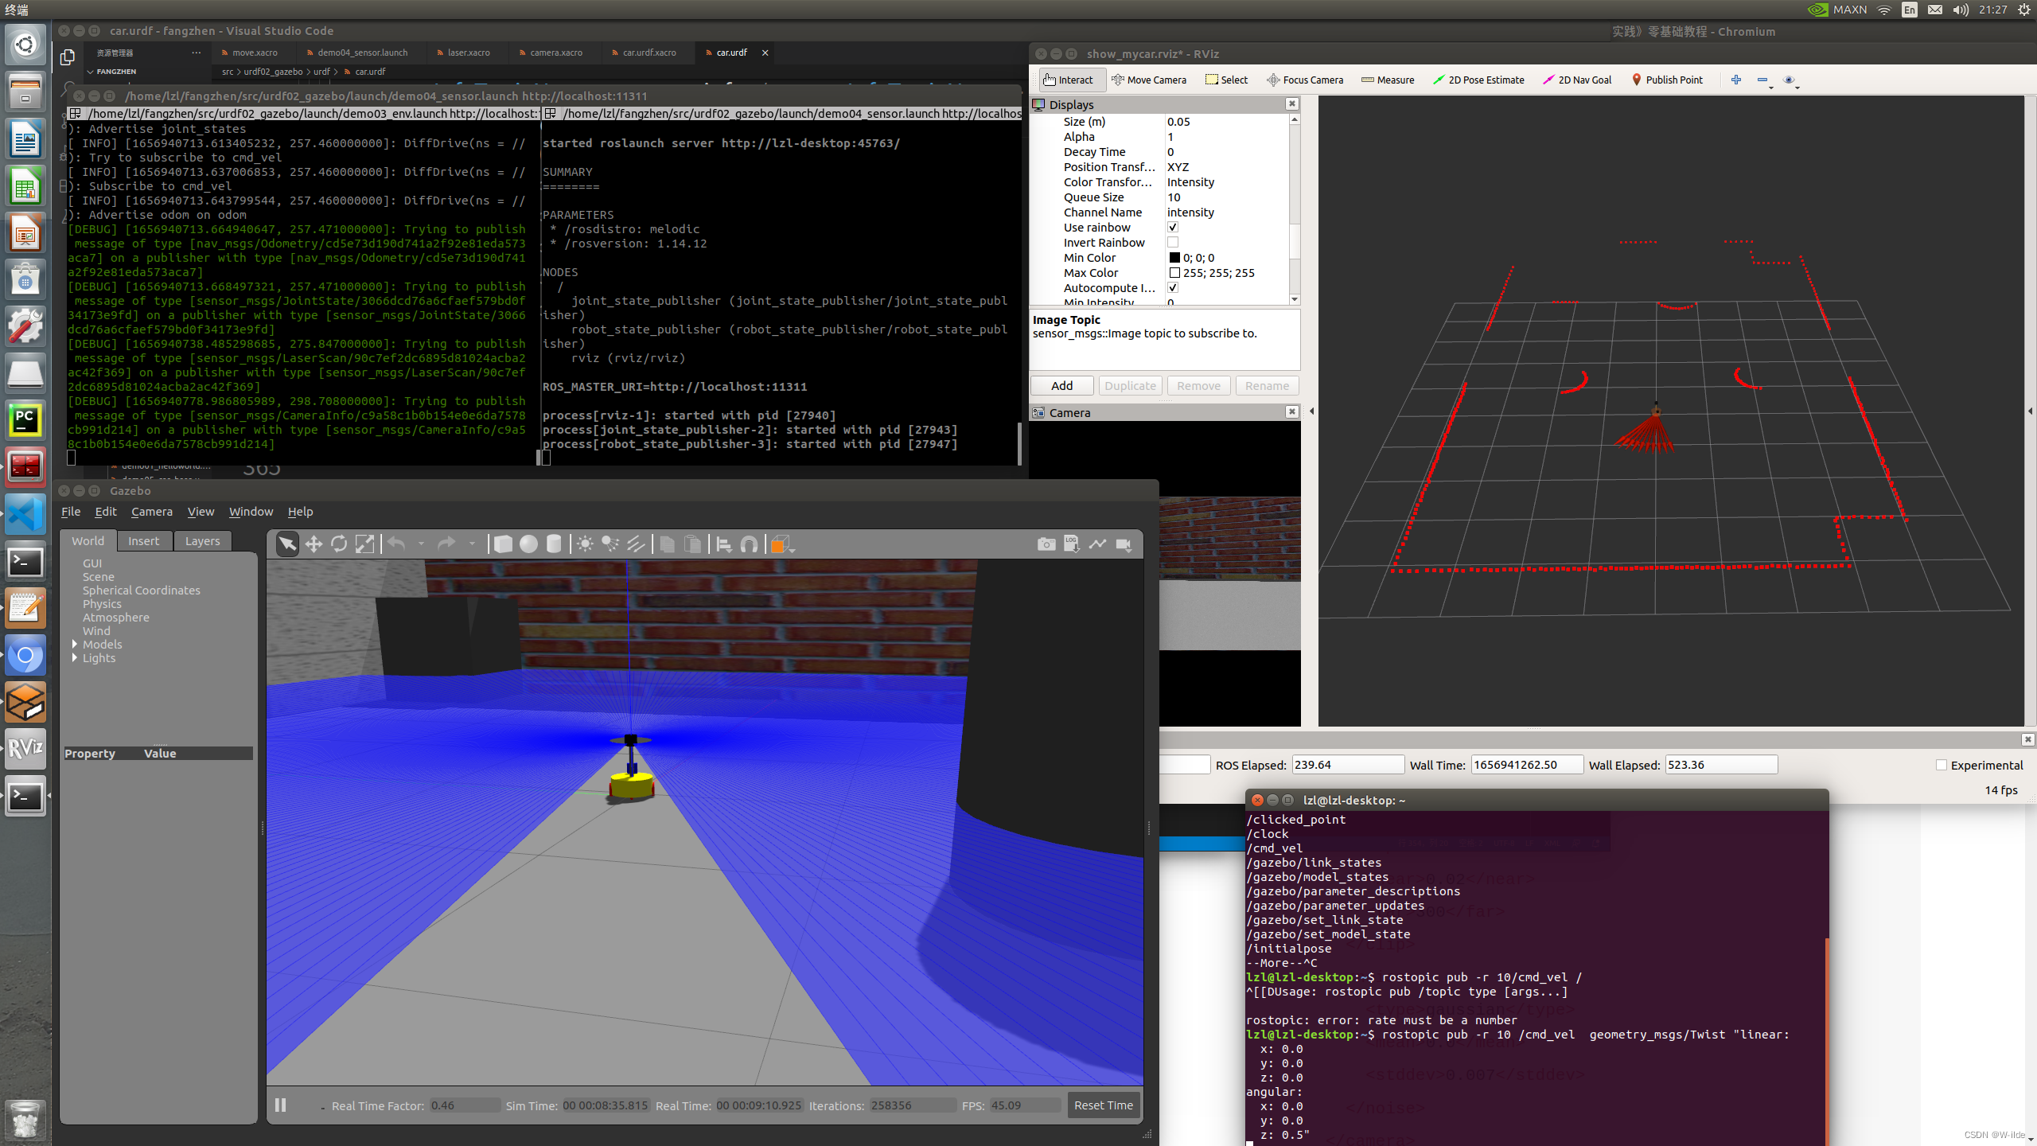Add a point light in Gazebo

point(585,544)
